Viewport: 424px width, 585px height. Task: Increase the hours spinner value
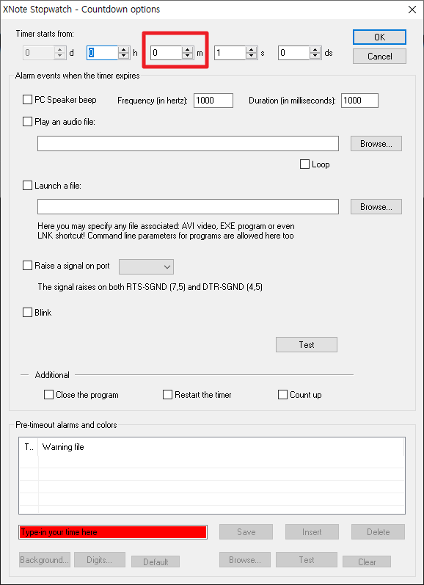[x=123, y=50]
